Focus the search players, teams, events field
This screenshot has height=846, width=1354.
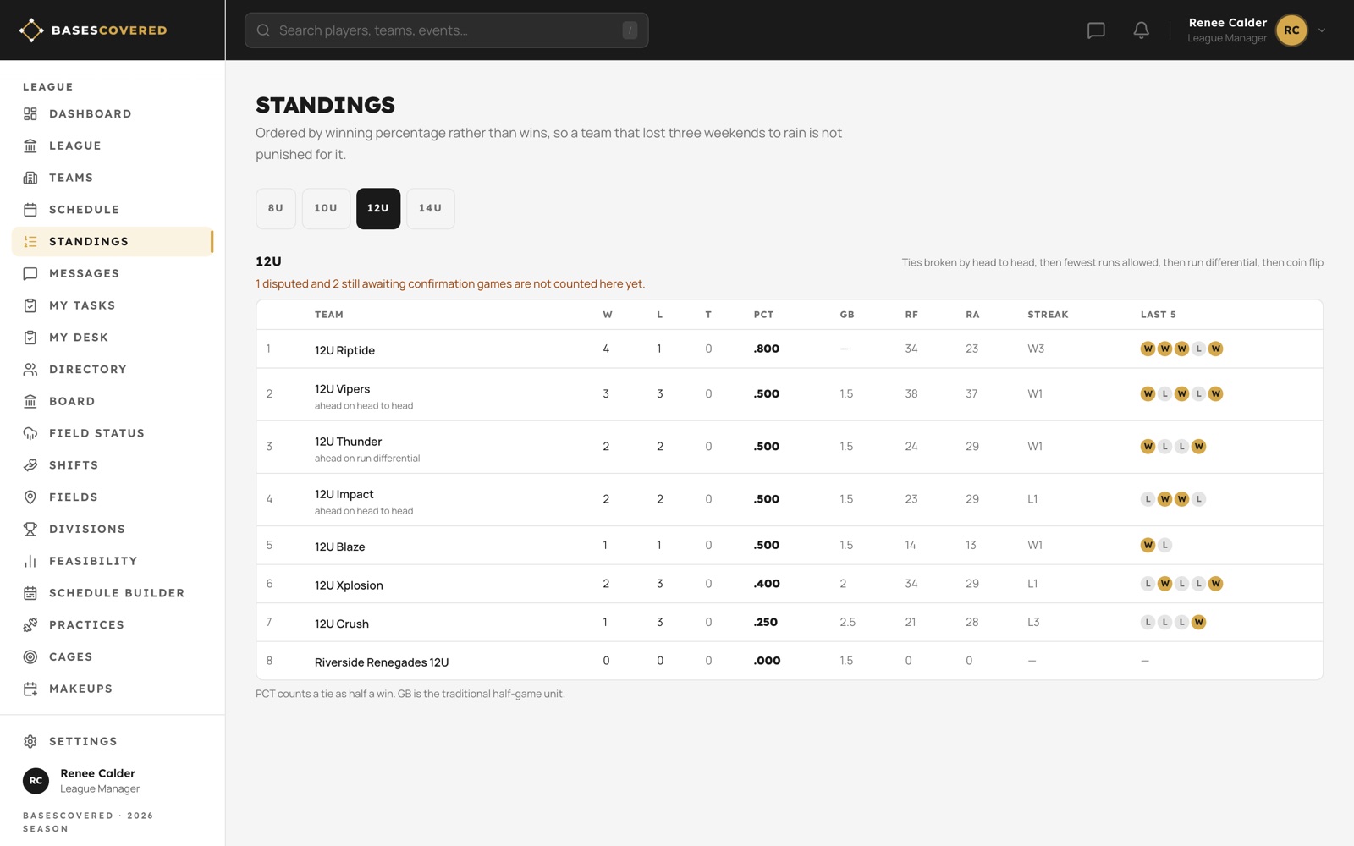(x=447, y=30)
